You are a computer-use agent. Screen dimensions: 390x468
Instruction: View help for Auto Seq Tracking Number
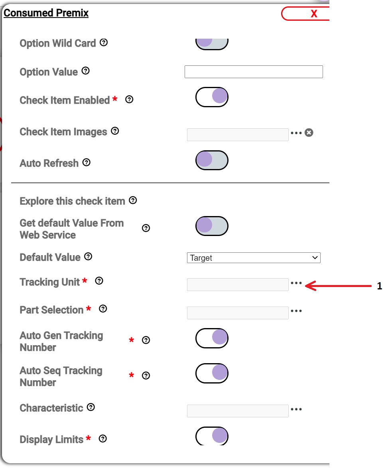click(146, 375)
